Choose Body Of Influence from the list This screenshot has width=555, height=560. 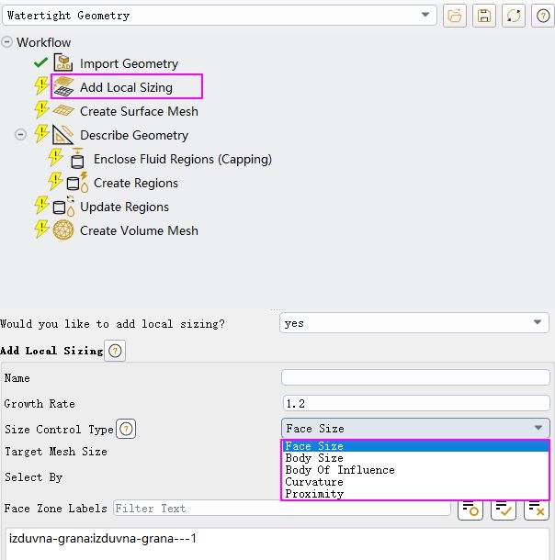(x=339, y=470)
